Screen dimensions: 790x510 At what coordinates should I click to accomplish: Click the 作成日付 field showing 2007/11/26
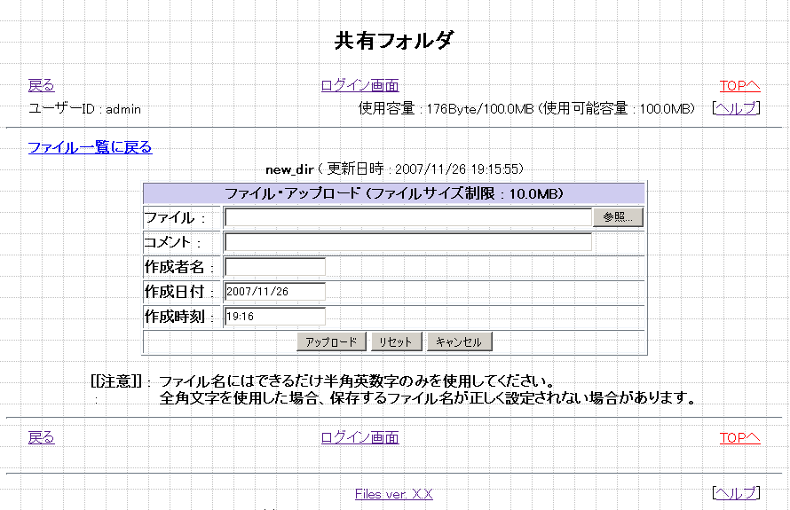(275, 292)
